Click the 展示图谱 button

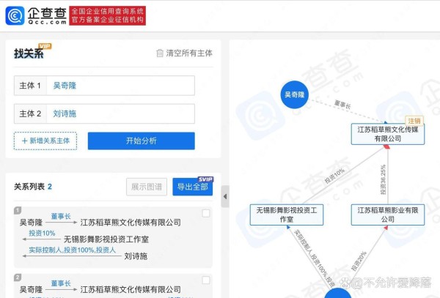point(147,187)
